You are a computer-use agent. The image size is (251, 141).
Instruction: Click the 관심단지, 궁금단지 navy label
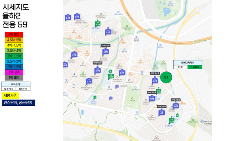[x=18, y=103]
